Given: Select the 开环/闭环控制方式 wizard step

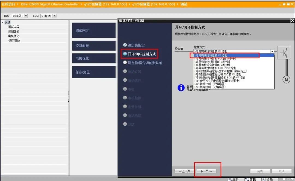Looking at the screenshot, I should (139, 54).
